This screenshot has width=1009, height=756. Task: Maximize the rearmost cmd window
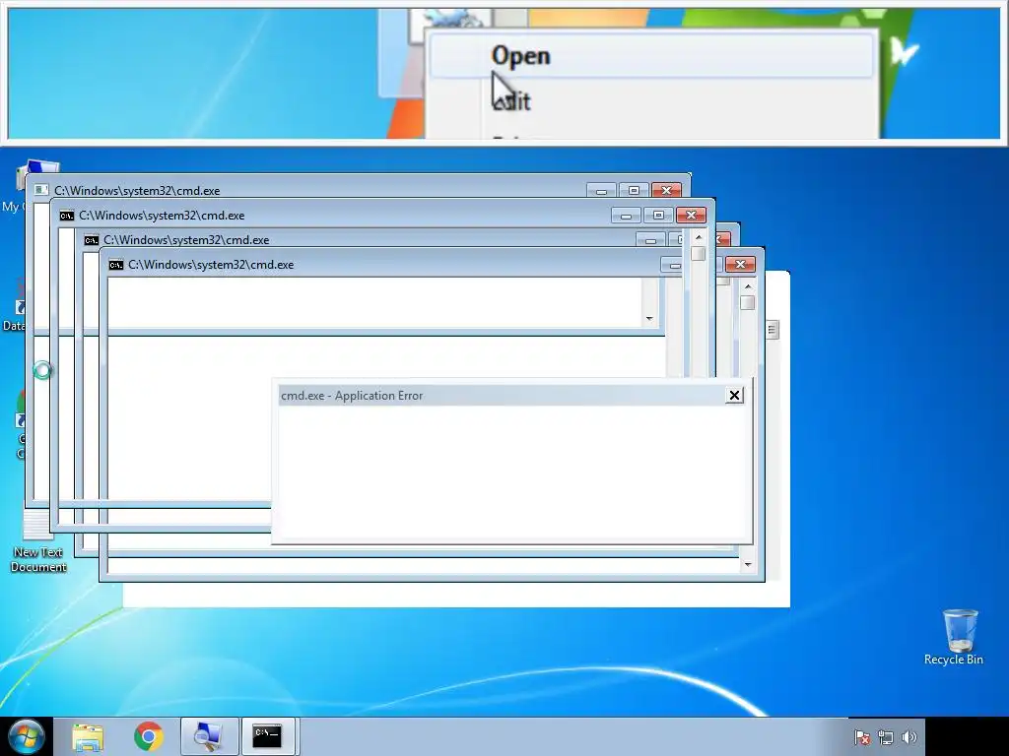point(634,190)
